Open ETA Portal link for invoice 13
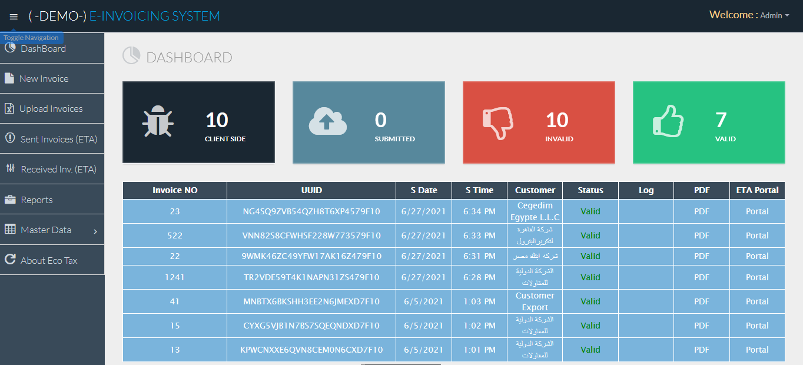Screen dimensions: 803x365 [757, 350]
